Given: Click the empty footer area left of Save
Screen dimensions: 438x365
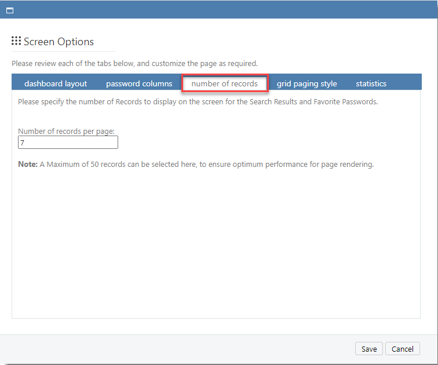Looking at the screenshot, I should click(174, 349).
